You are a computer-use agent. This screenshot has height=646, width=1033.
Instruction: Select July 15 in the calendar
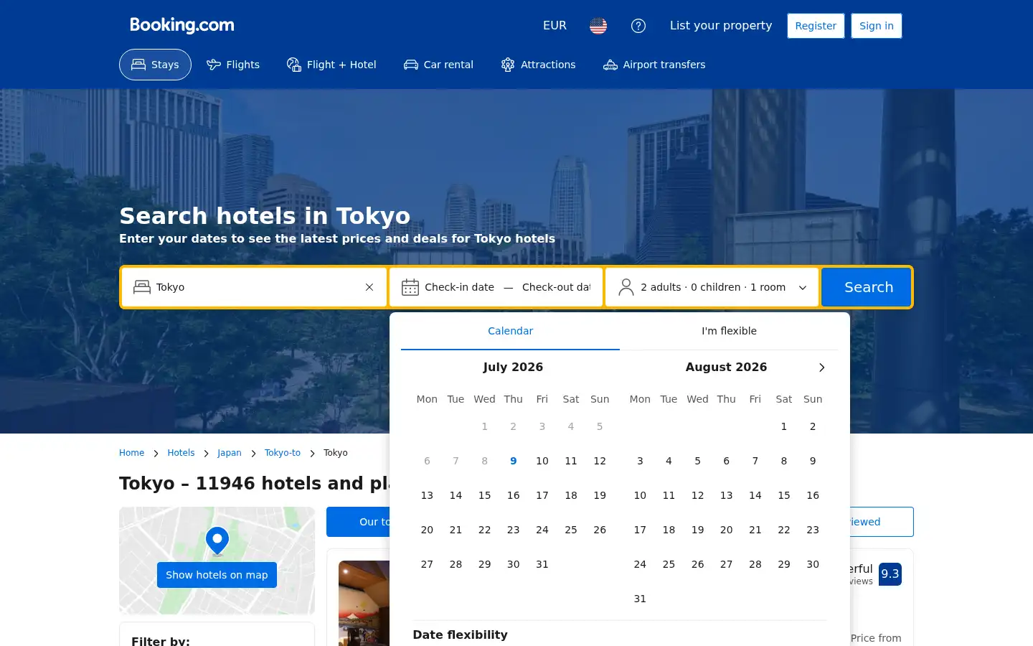485,495
